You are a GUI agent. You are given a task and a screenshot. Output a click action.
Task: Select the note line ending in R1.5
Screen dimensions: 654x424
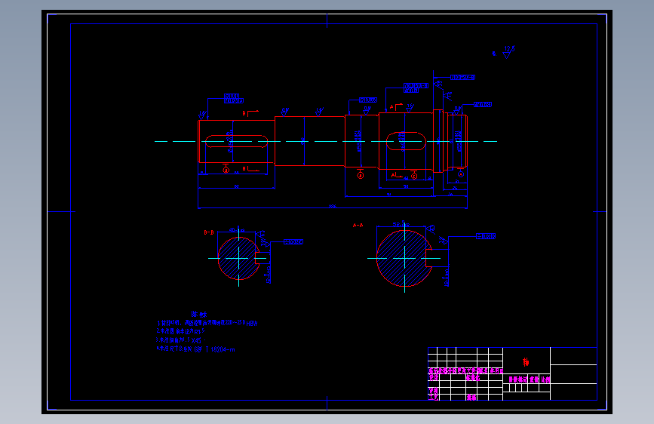181,331
